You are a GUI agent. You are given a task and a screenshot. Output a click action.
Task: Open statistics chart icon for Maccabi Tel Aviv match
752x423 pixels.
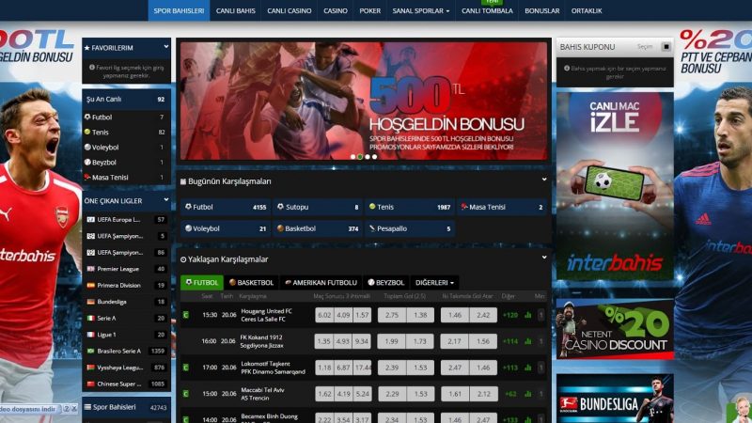click(x=528, y=394)
